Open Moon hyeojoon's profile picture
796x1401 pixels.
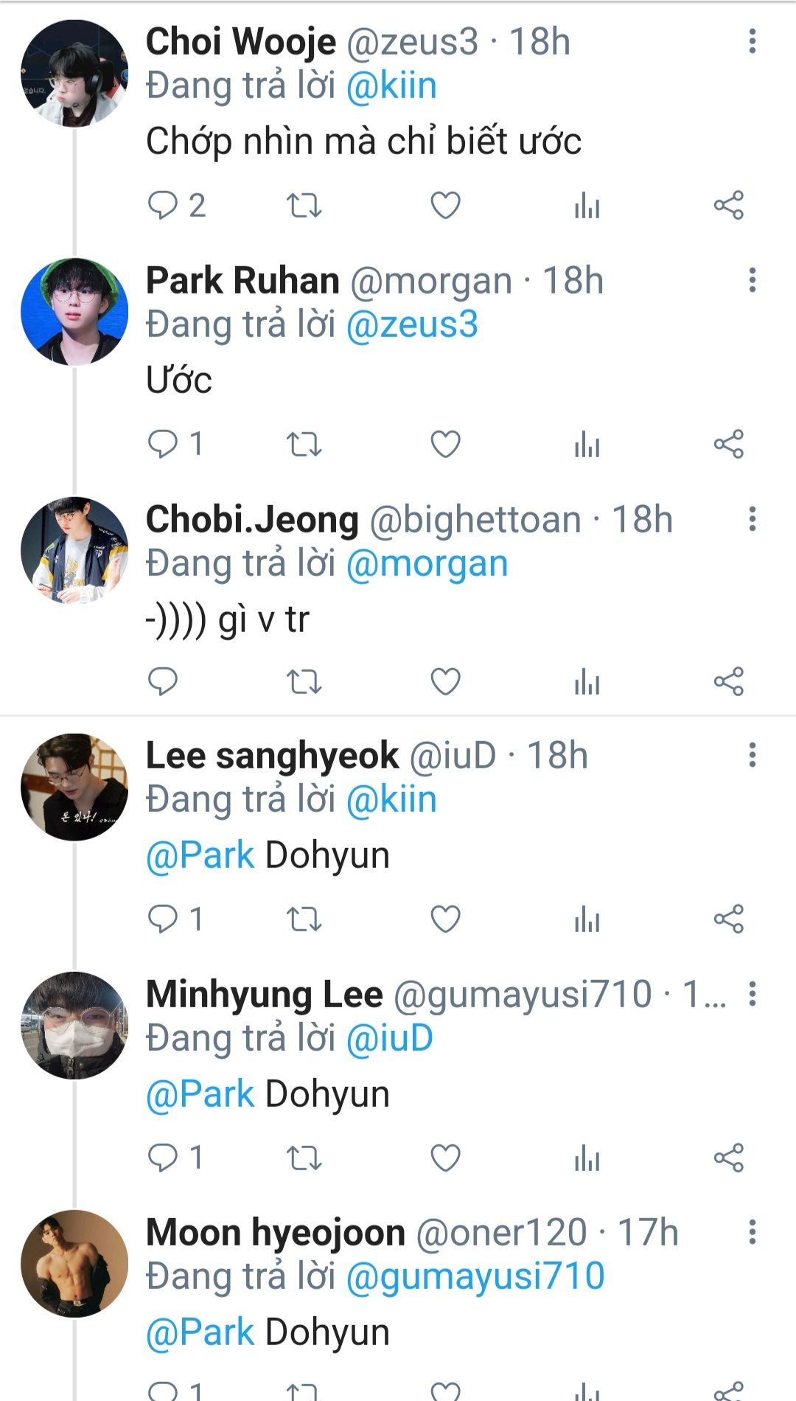pyautogui.click(x=74, y=1263)
